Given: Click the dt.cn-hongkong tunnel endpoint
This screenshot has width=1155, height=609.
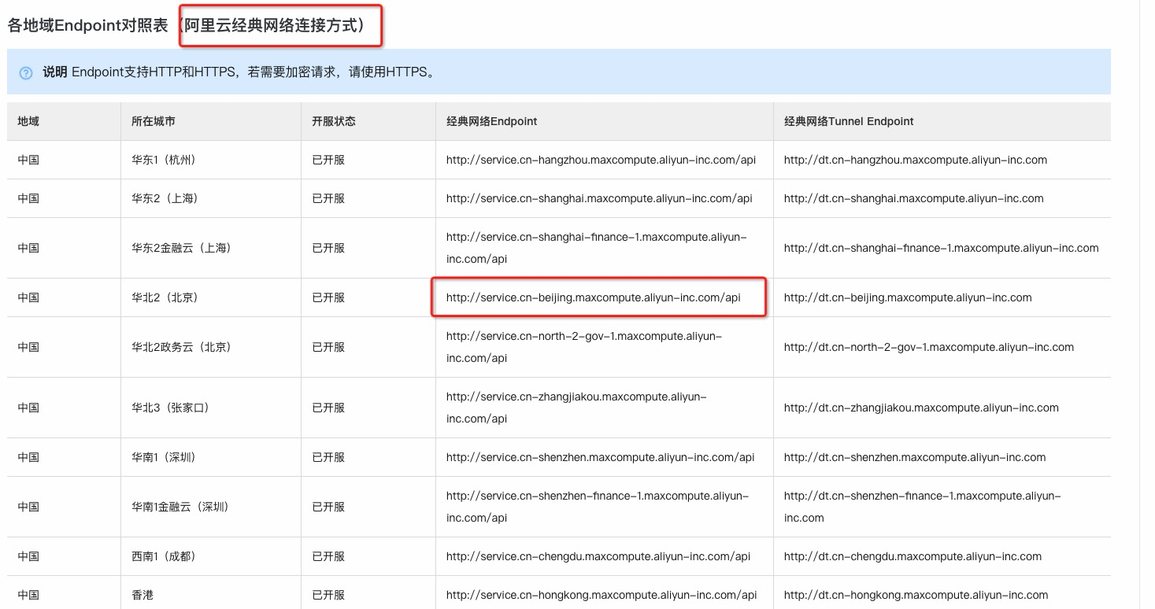Looking at the screenshot, I should coord(916,595).
